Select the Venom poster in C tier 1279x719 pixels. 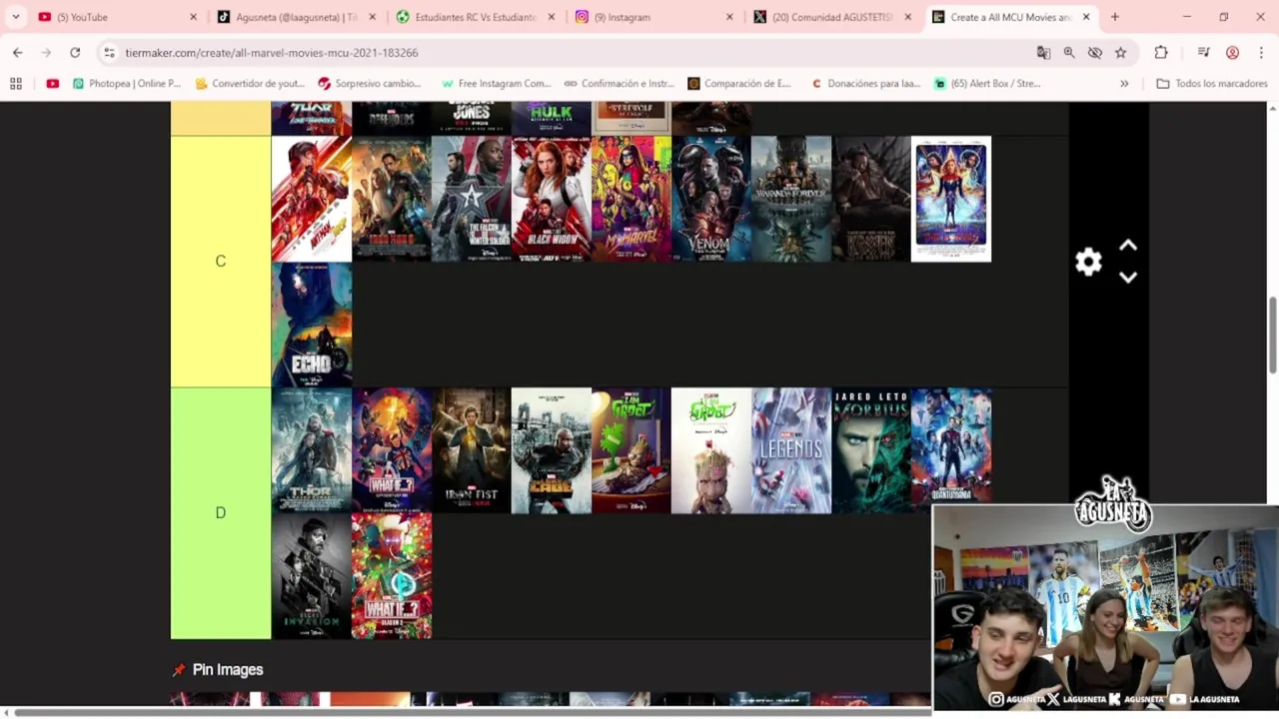[711, 199]
